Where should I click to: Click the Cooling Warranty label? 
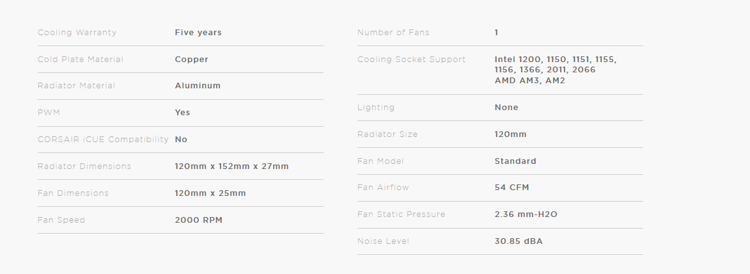[77, 33]
